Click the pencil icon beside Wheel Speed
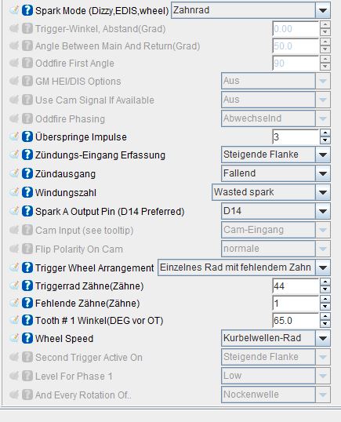Screen dimensions: 341x422 click(x=14, y=338)
